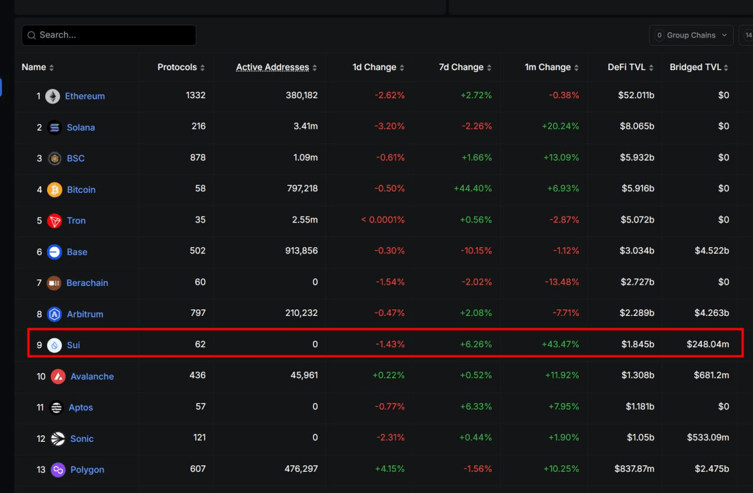Open the Polygon chain link
This screenshot has height=493, width=753.
click(x=87, y=470)
